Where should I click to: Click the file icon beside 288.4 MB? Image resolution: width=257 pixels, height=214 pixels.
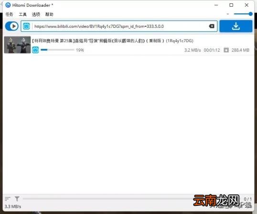pos(226,50)
